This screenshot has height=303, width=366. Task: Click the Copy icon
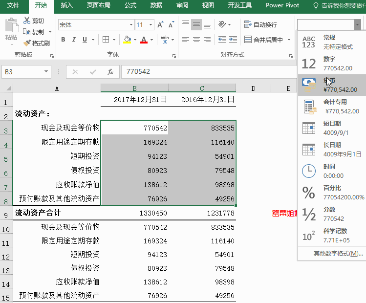pyautogui.click(x=26, y=32)
